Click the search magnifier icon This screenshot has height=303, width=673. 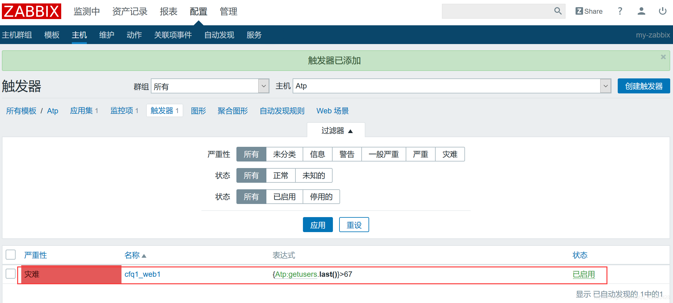(558, 11)
